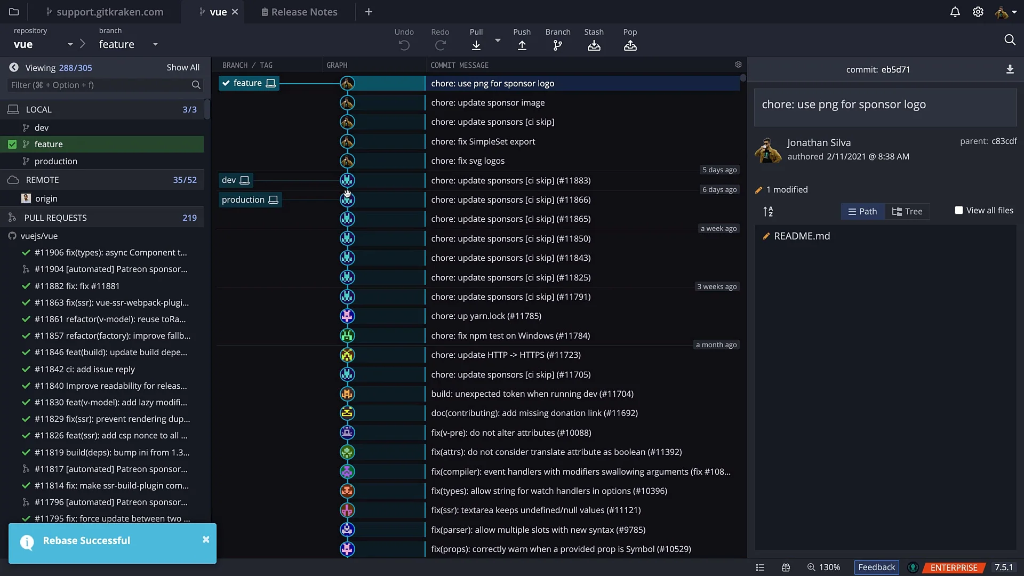Click the Push upload icon
The image size is (1024, 576).
522,45
